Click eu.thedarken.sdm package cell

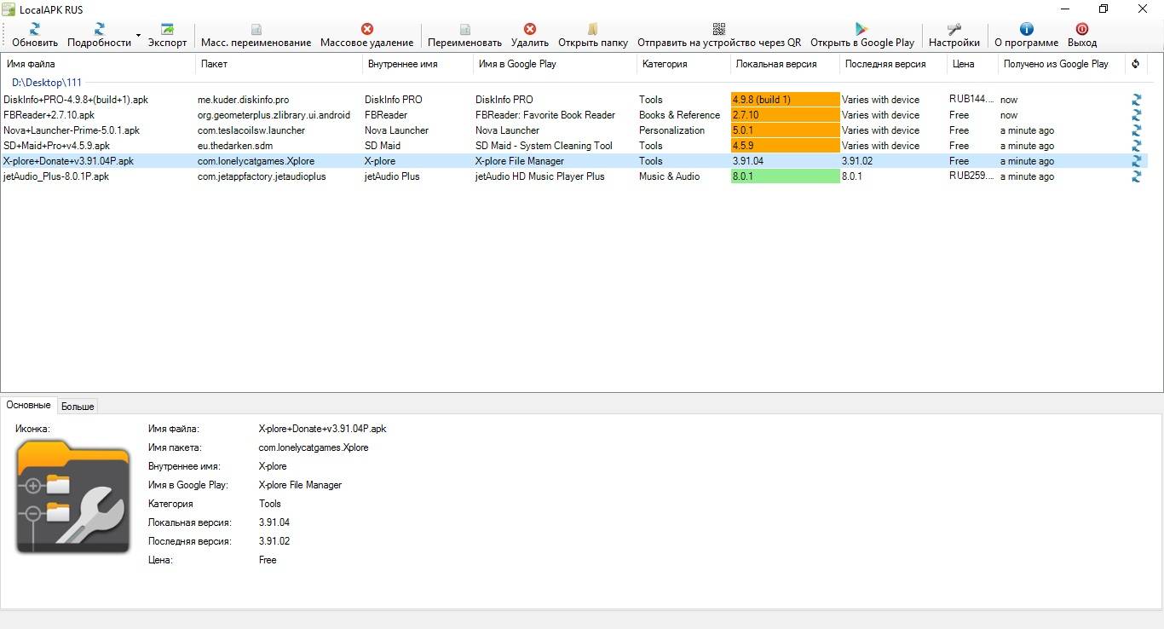coord(235,146)
